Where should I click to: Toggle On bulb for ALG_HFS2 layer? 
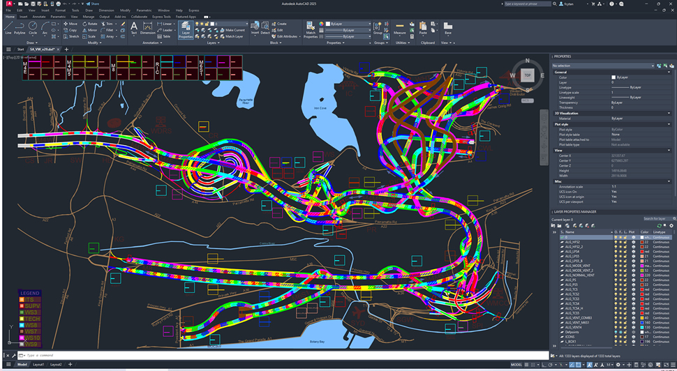click(x=616, y=242)
